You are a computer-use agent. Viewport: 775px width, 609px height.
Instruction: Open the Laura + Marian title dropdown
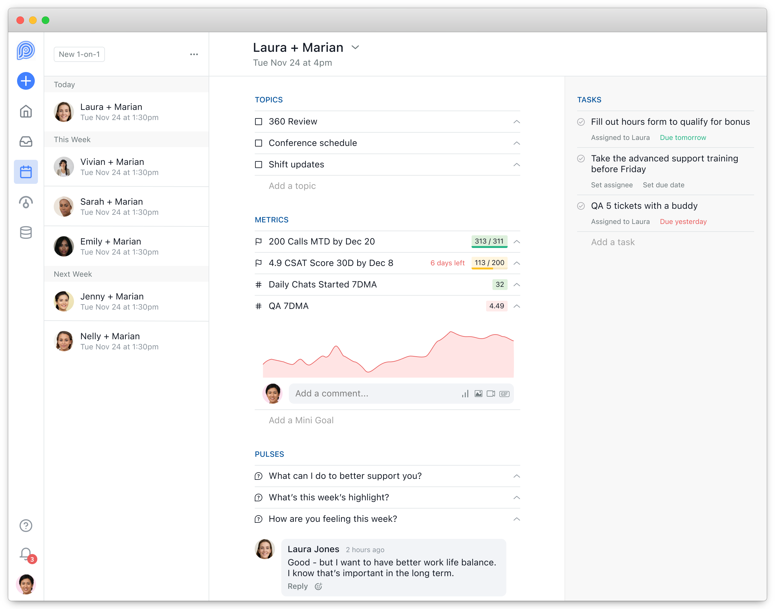355,47
